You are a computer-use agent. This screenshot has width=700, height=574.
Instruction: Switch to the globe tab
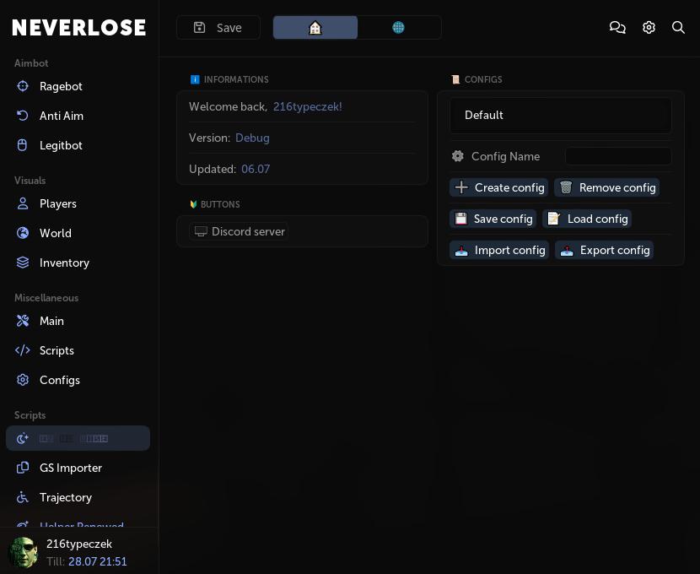tap(398, 27)
